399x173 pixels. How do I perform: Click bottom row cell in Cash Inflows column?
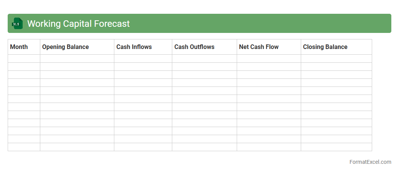tap(143, 147)
